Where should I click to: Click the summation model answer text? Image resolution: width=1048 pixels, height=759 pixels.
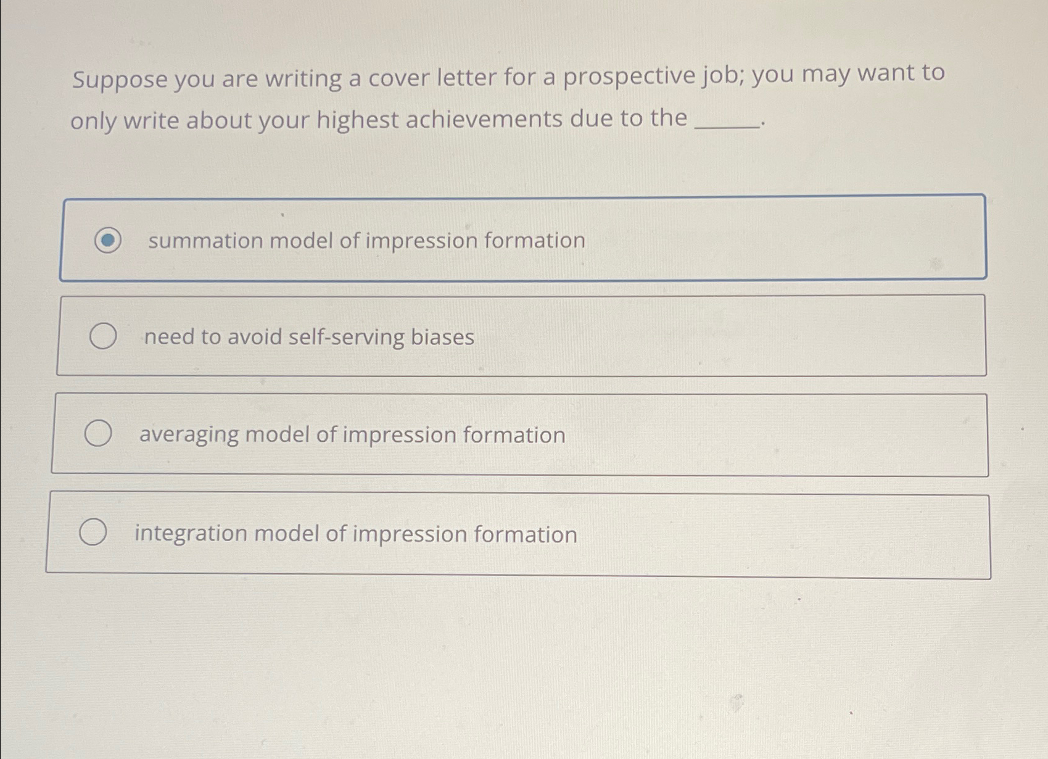point(365,241)
